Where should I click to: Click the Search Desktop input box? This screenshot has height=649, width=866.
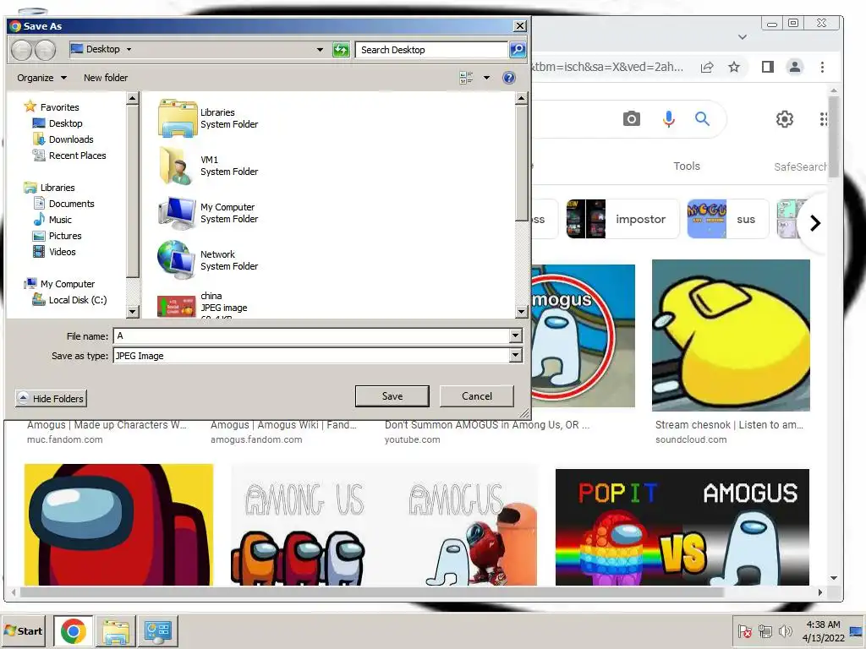(x=431, y=50)
